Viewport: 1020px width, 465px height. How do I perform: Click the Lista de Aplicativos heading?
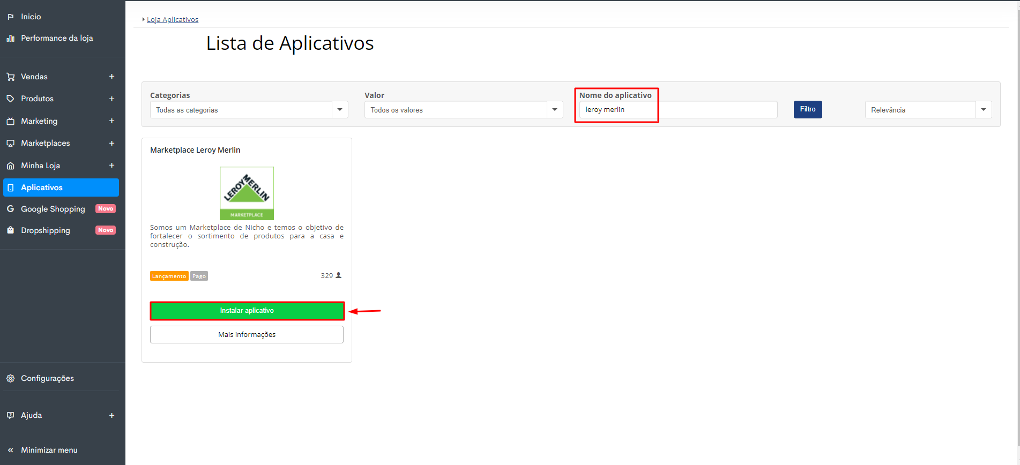click(290, 43)
